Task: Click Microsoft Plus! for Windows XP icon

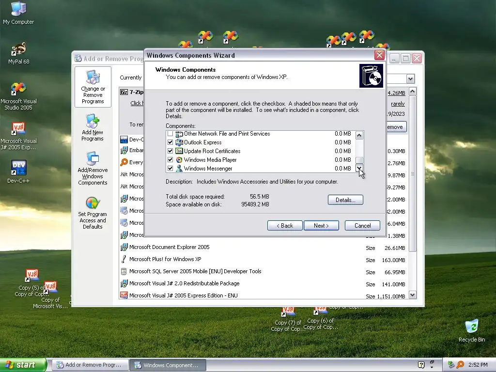Action: 124,259
